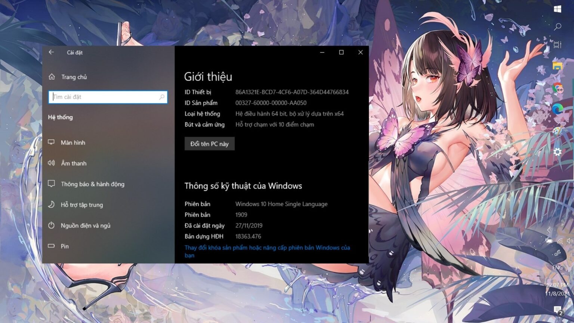Click the Đổi tên PC này button

210,144
